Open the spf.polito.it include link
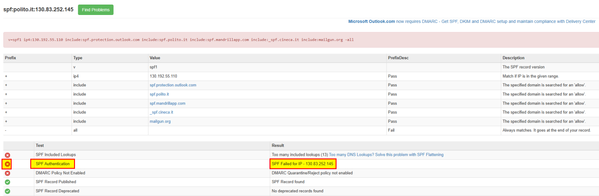The image size is (599, 196). 159,94
